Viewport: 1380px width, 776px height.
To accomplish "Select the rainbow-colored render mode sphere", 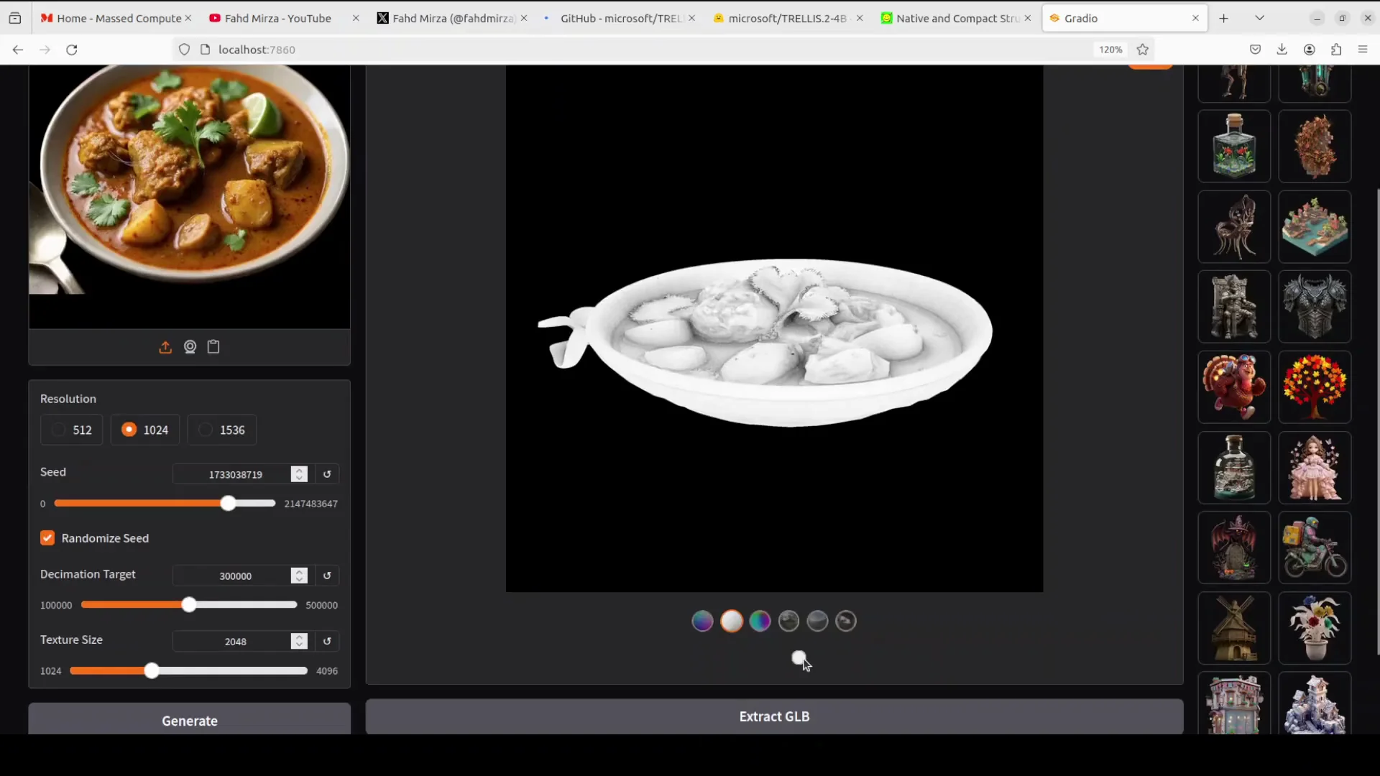I will click(x=760, y=621).
